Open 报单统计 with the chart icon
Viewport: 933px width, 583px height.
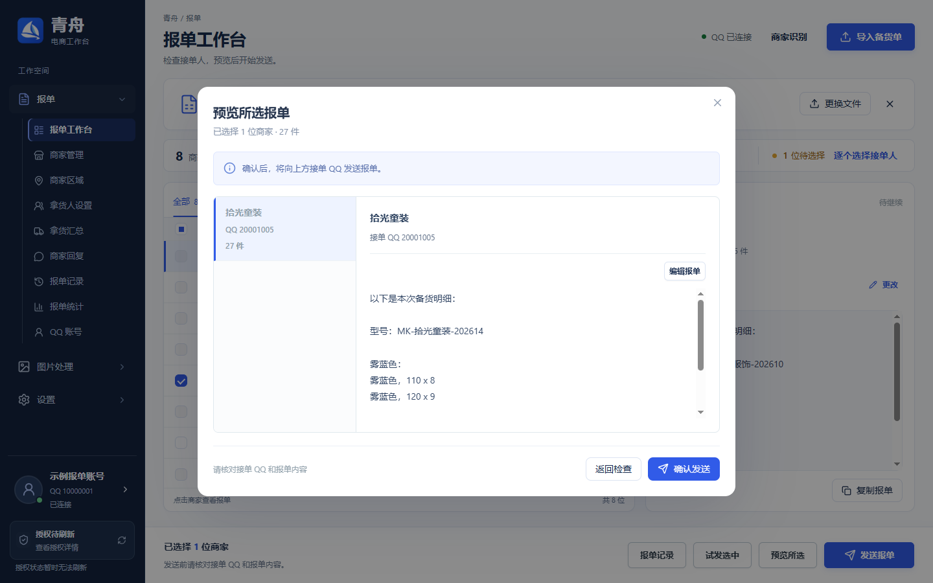pyautogui.click(x=82, y=306)
